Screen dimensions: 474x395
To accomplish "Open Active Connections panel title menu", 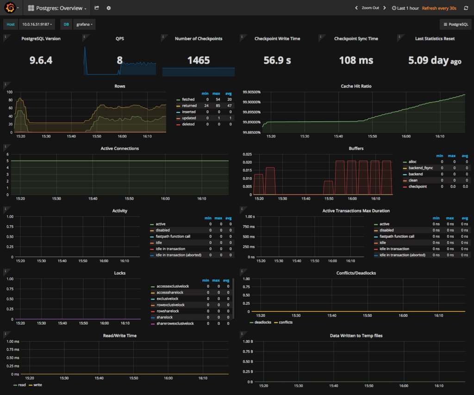I will [120, 148].
